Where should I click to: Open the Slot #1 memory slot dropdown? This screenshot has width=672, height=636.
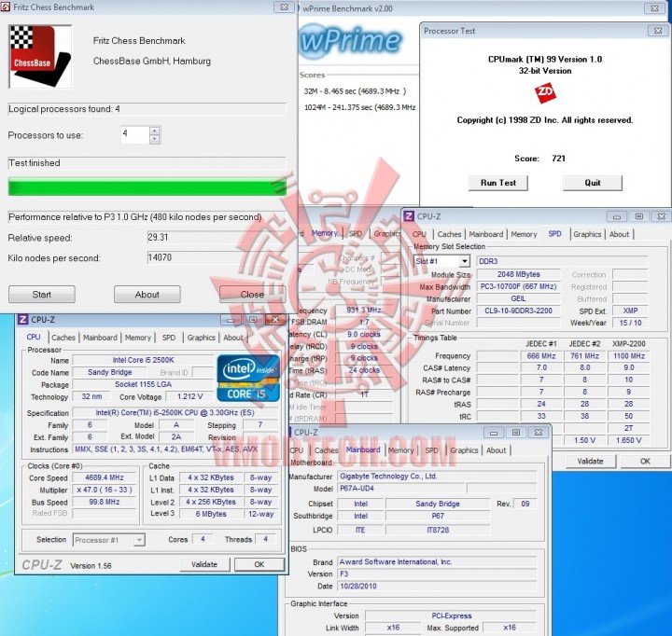(464, 261)
